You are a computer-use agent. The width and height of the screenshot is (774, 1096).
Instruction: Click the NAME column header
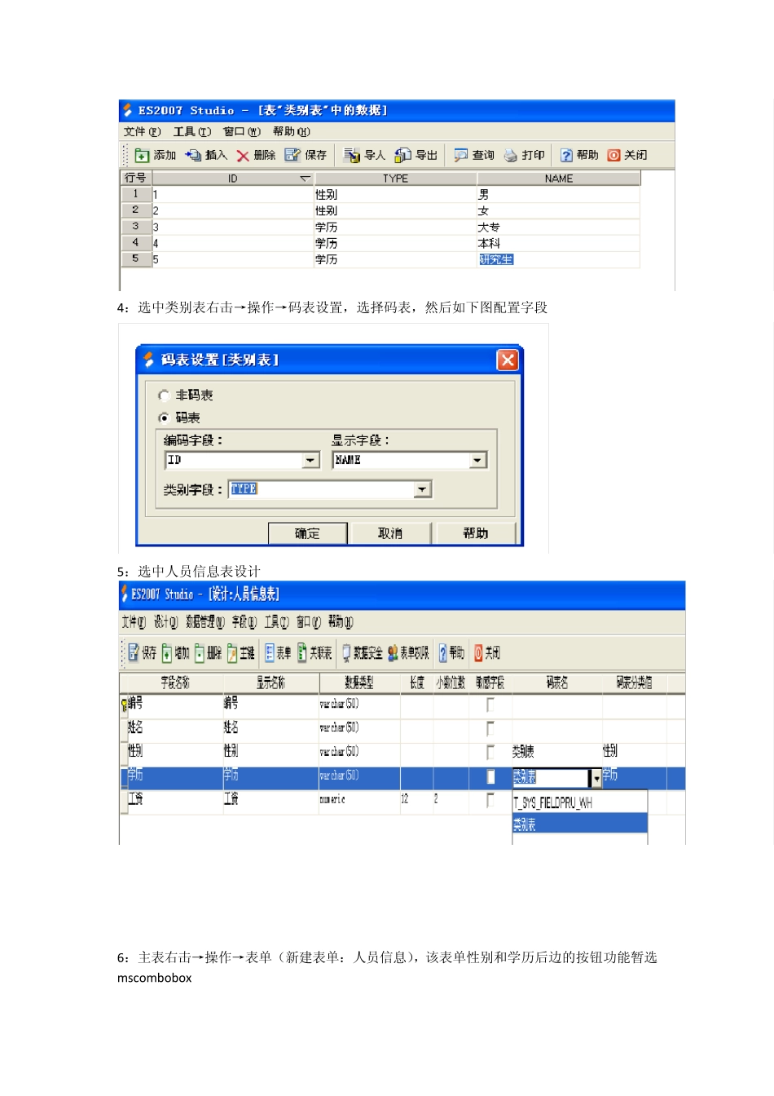click(559, 179)
